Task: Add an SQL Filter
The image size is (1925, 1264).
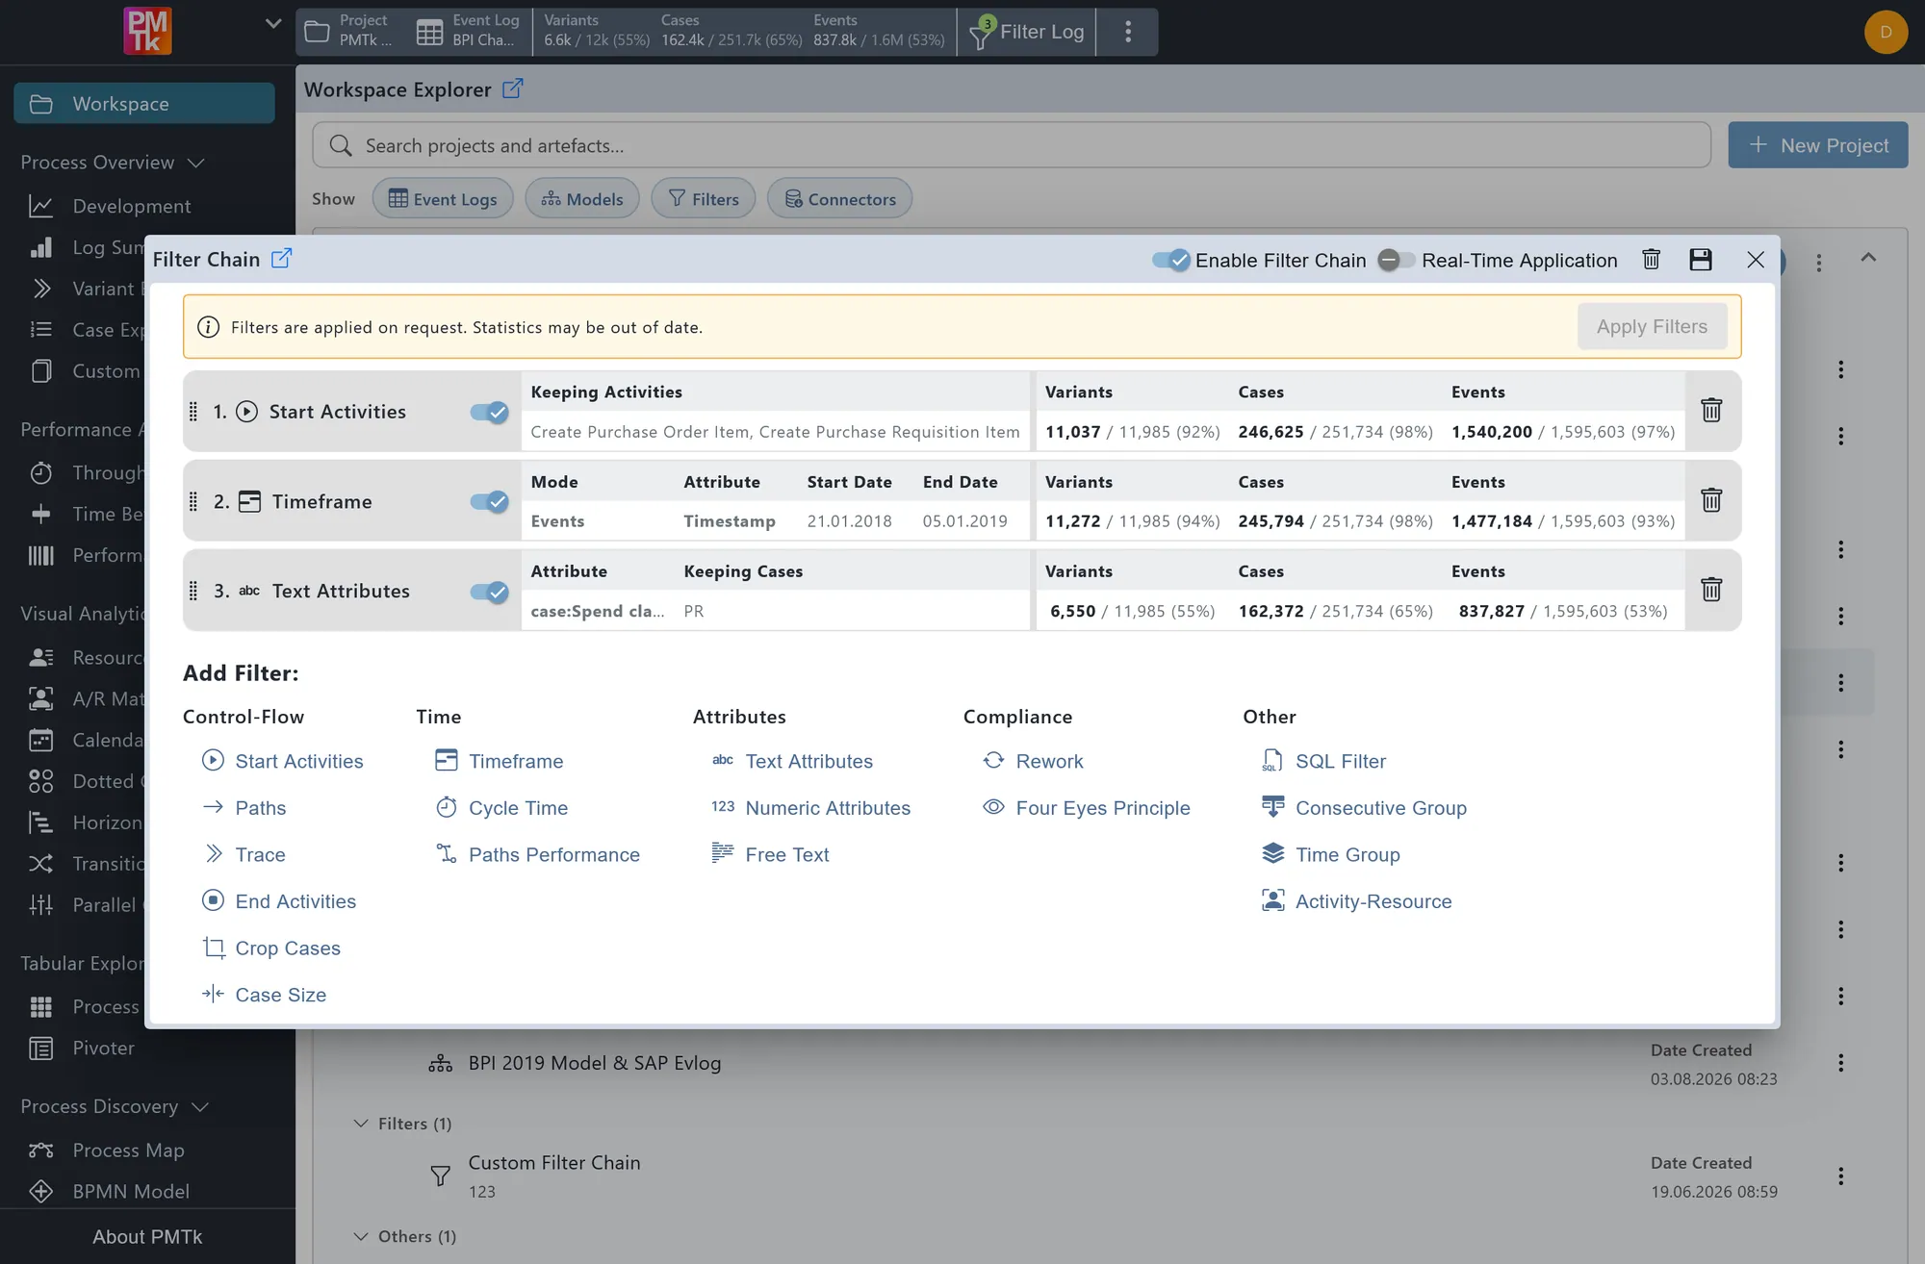Action: click(1324, 761)
